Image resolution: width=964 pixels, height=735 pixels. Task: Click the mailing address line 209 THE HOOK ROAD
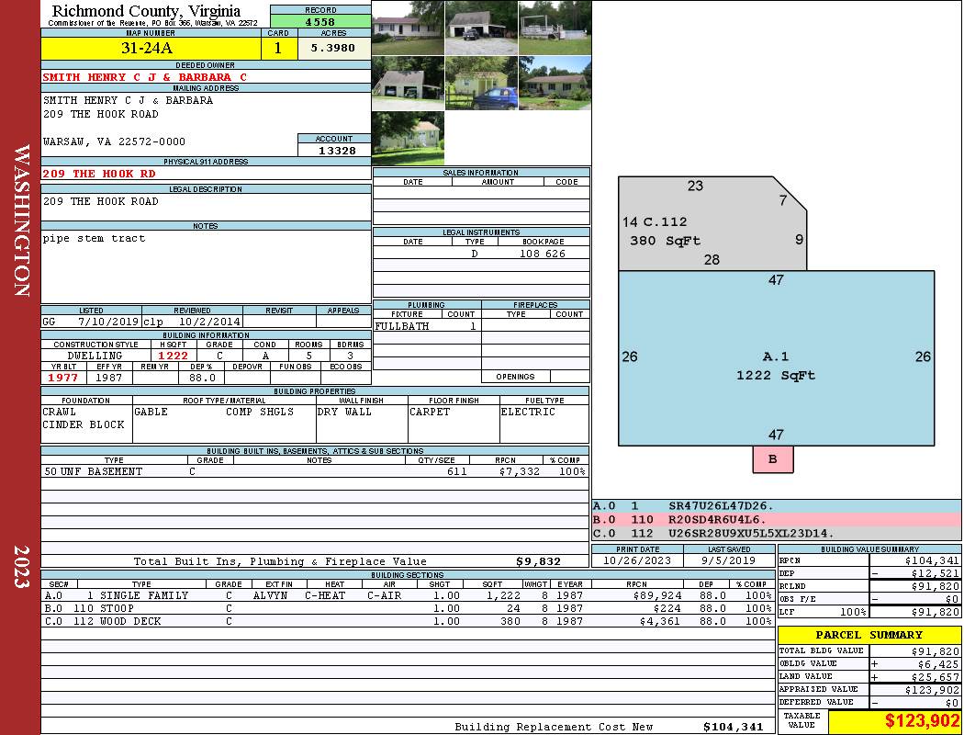101,114
